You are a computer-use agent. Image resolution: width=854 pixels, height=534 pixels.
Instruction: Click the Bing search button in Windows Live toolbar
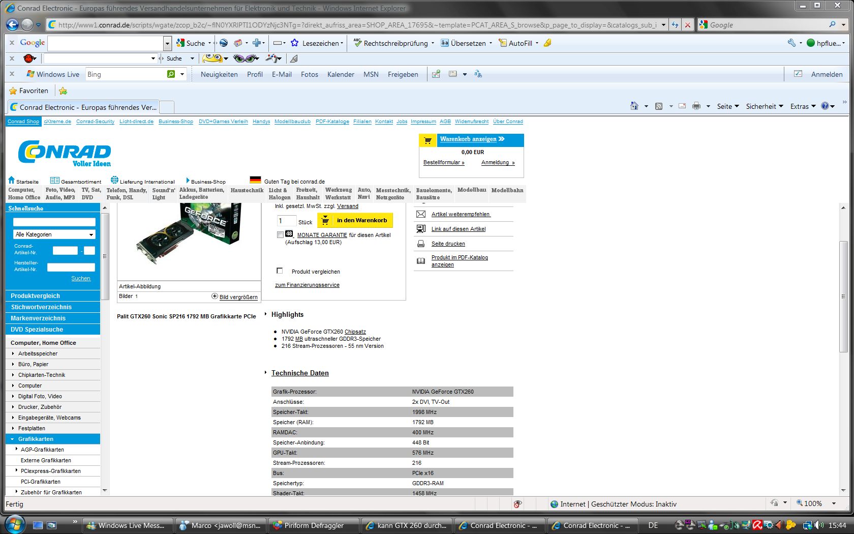[x=171, y=74]
